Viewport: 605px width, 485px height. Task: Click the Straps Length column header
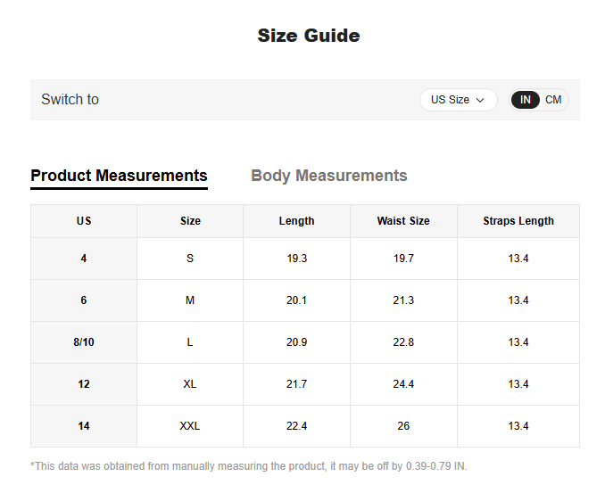518,221
